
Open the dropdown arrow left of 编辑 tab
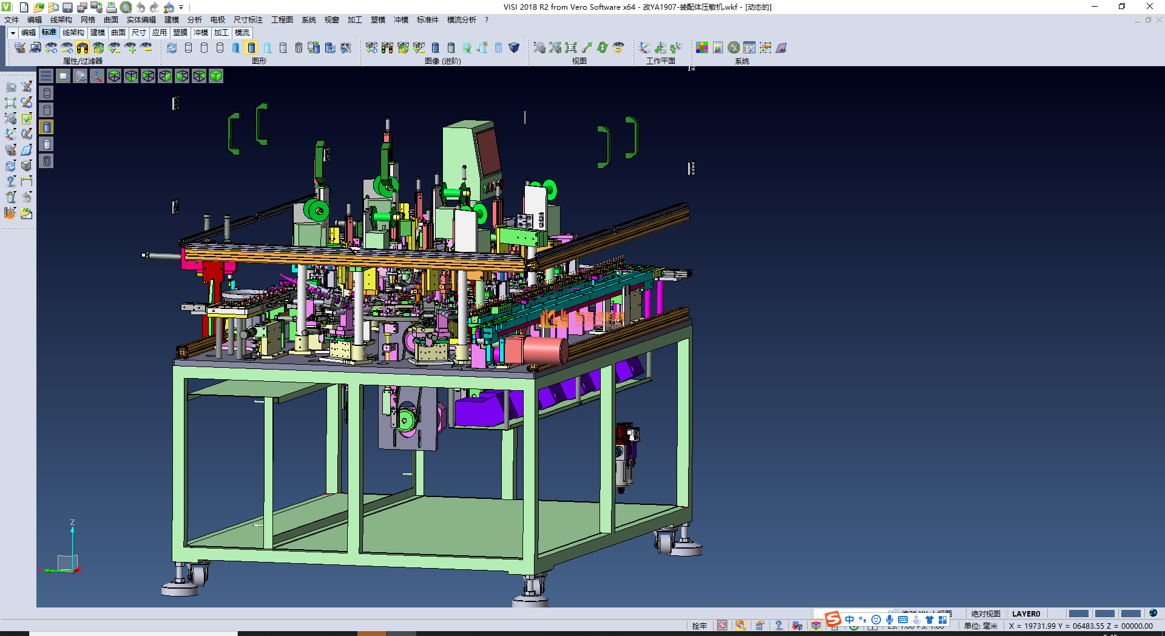tap(12, 33)
